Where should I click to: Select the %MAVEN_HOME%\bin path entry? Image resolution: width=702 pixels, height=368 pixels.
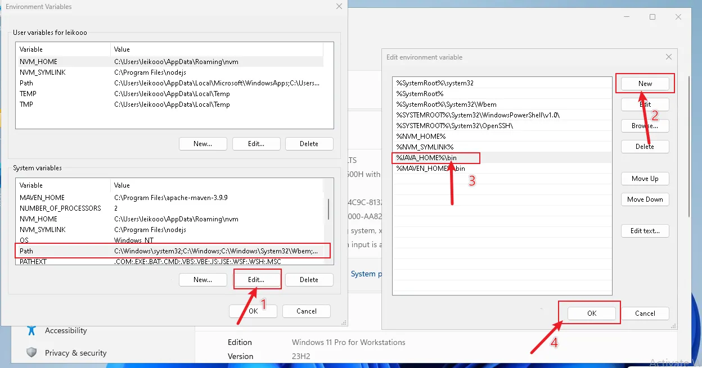point(430,169)
